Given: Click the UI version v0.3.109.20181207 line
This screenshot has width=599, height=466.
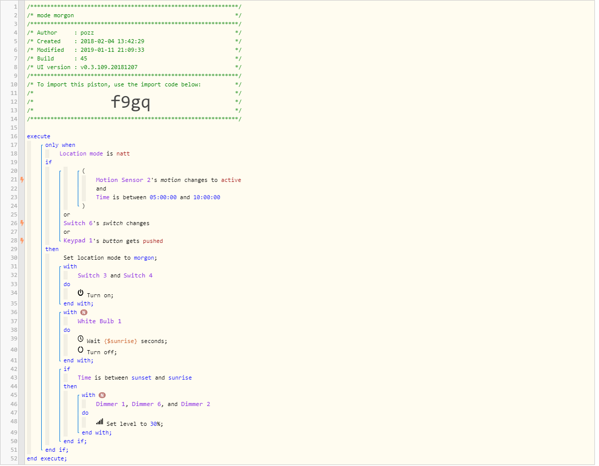Looking at the screenshot, I should tap(134, 67).
